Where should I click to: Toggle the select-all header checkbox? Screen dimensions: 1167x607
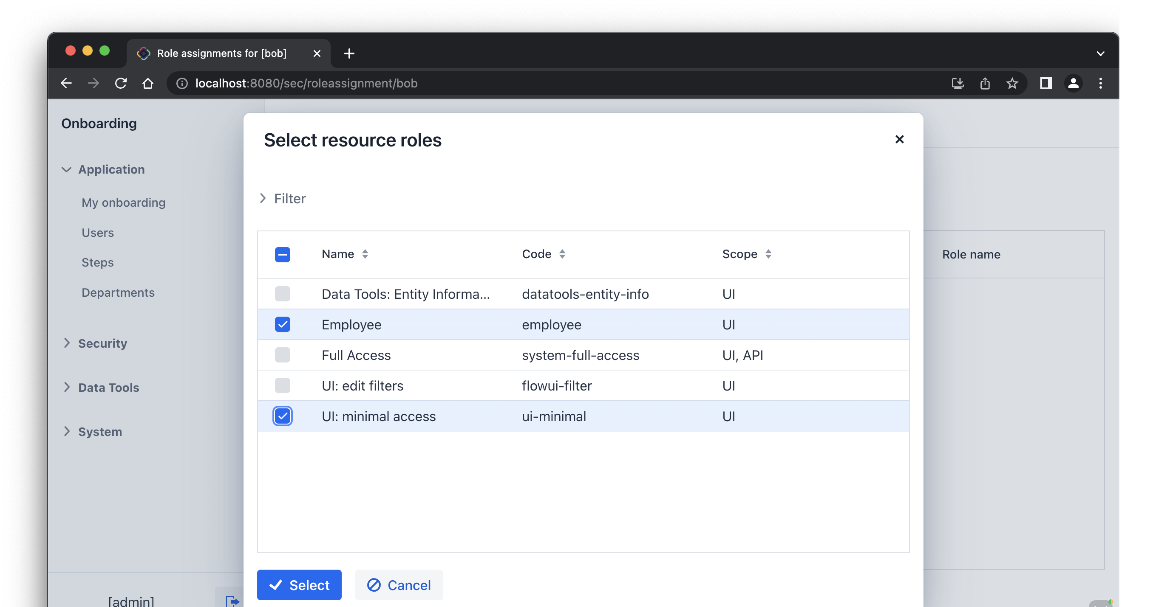283,254
